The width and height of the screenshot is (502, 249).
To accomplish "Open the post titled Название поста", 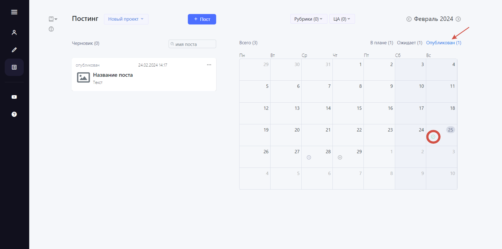I will click(113, 75).
